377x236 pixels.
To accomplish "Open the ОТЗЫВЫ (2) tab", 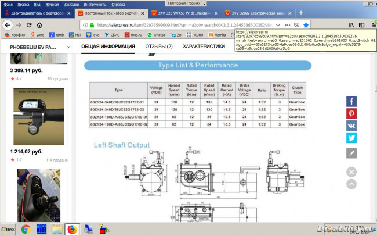I will 159,47.
